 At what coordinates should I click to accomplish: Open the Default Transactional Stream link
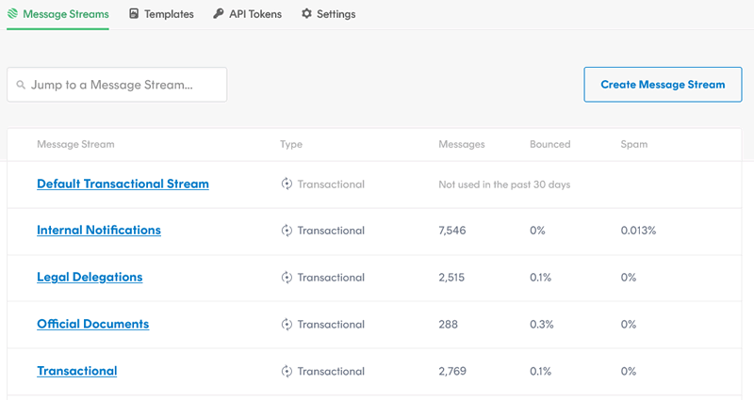point(123,184)
